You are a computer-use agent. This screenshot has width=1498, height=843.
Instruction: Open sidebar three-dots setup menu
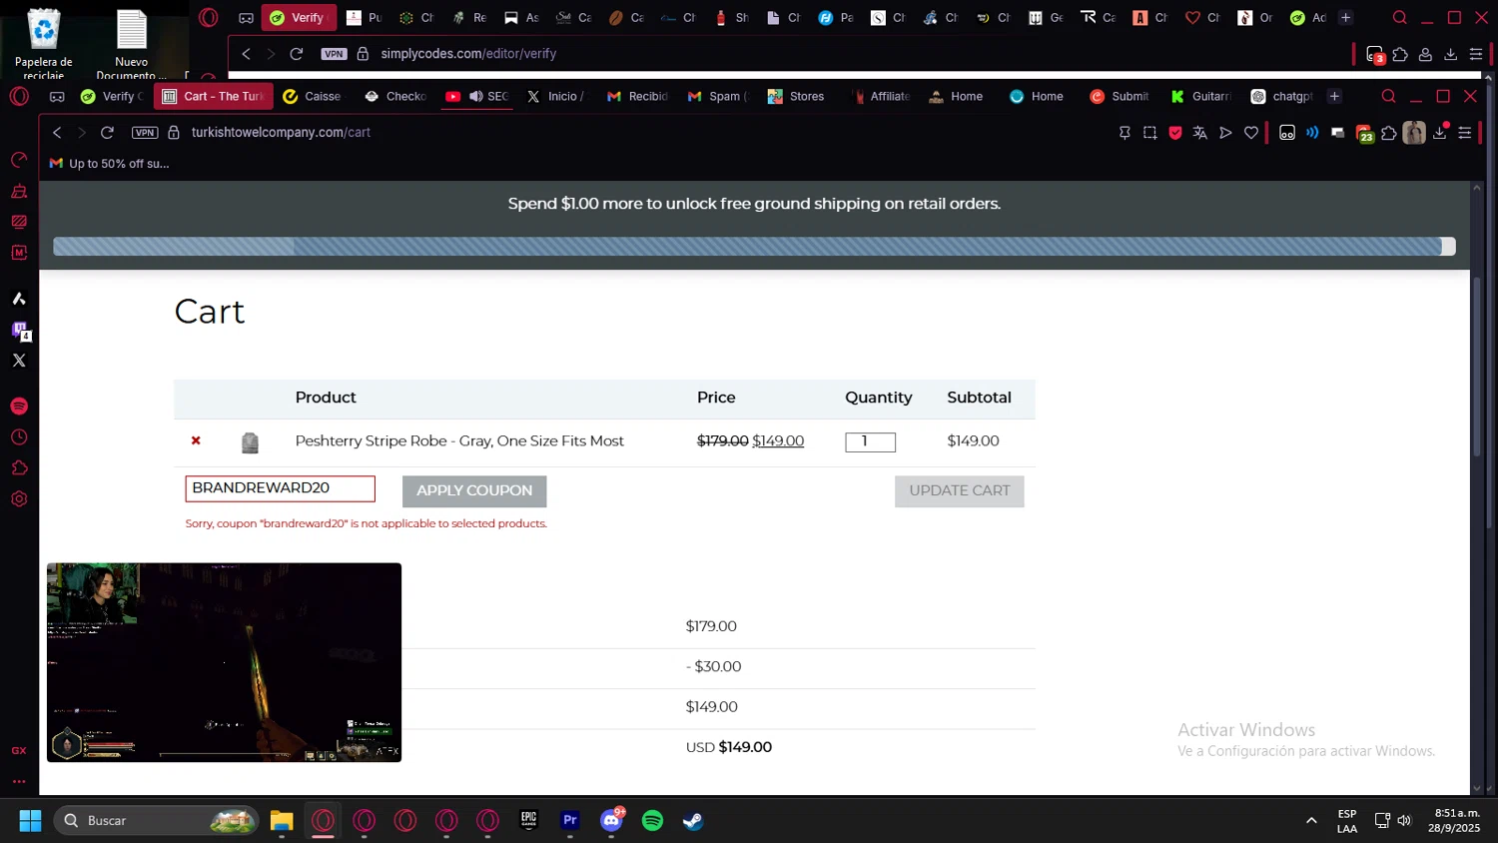[19, 782]
